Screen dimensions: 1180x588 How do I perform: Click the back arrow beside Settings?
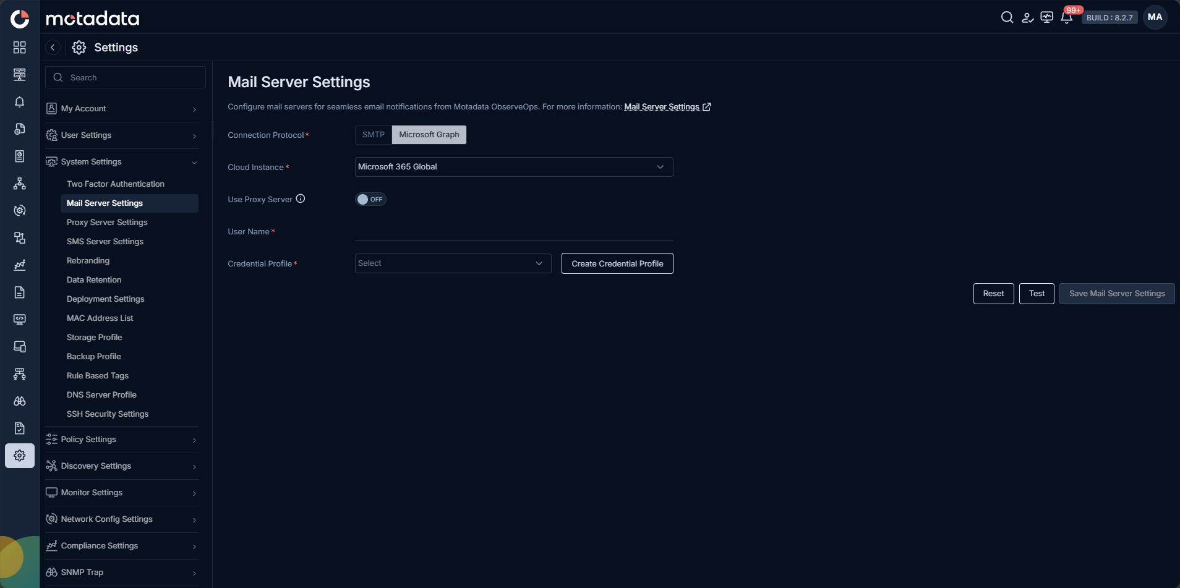(53, 48)
